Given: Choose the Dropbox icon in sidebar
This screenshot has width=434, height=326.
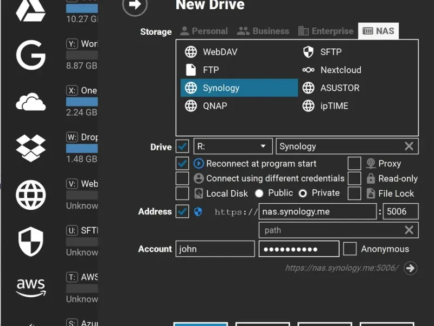Looking at the screenshot, I should pyautogui.click(x=31, y=148).
